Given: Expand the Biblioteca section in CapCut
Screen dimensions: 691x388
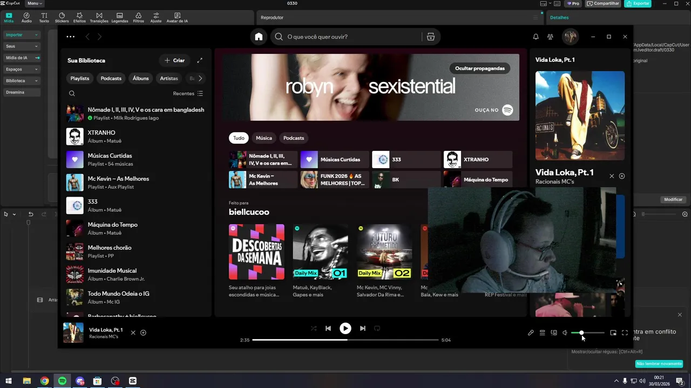Looking at the screenshot, I should click(x=22, y=81).
